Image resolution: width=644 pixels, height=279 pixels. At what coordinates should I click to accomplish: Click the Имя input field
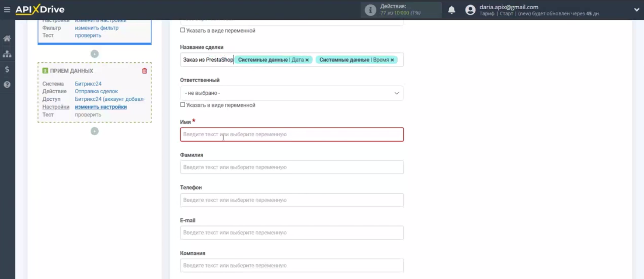(292, 134)
